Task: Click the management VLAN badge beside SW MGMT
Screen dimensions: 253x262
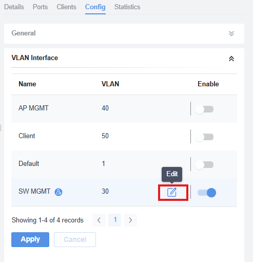Action: 59,192
